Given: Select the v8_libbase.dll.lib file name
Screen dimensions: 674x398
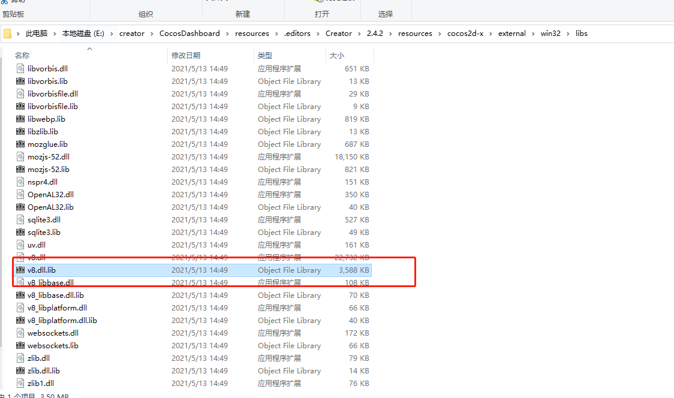Looking at the screenshot, I should coord(56,296).
